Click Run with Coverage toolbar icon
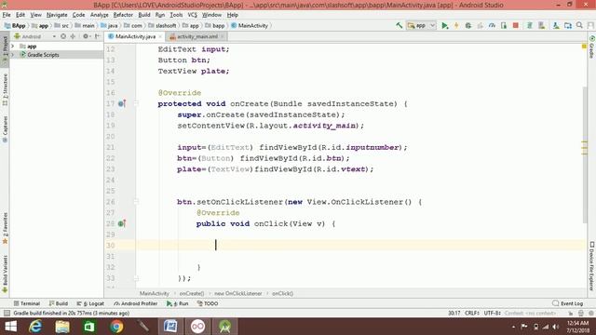 pyautogui.click(x=481, y=25)
